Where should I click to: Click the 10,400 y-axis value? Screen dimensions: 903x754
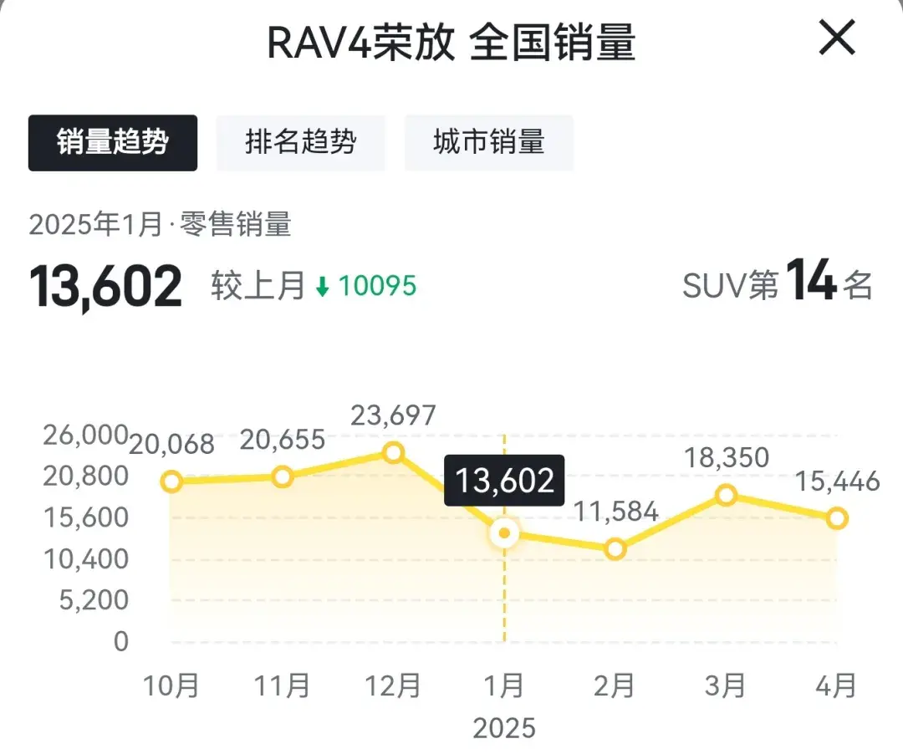pyautogui.click(x=85, y=559)
